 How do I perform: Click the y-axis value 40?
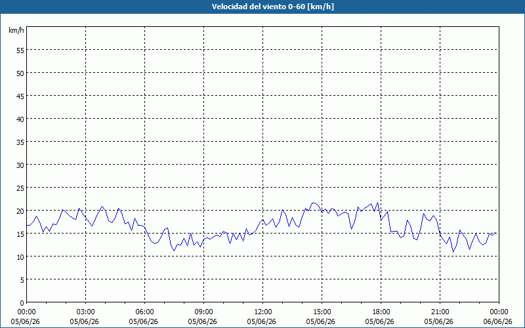(20, 119)
